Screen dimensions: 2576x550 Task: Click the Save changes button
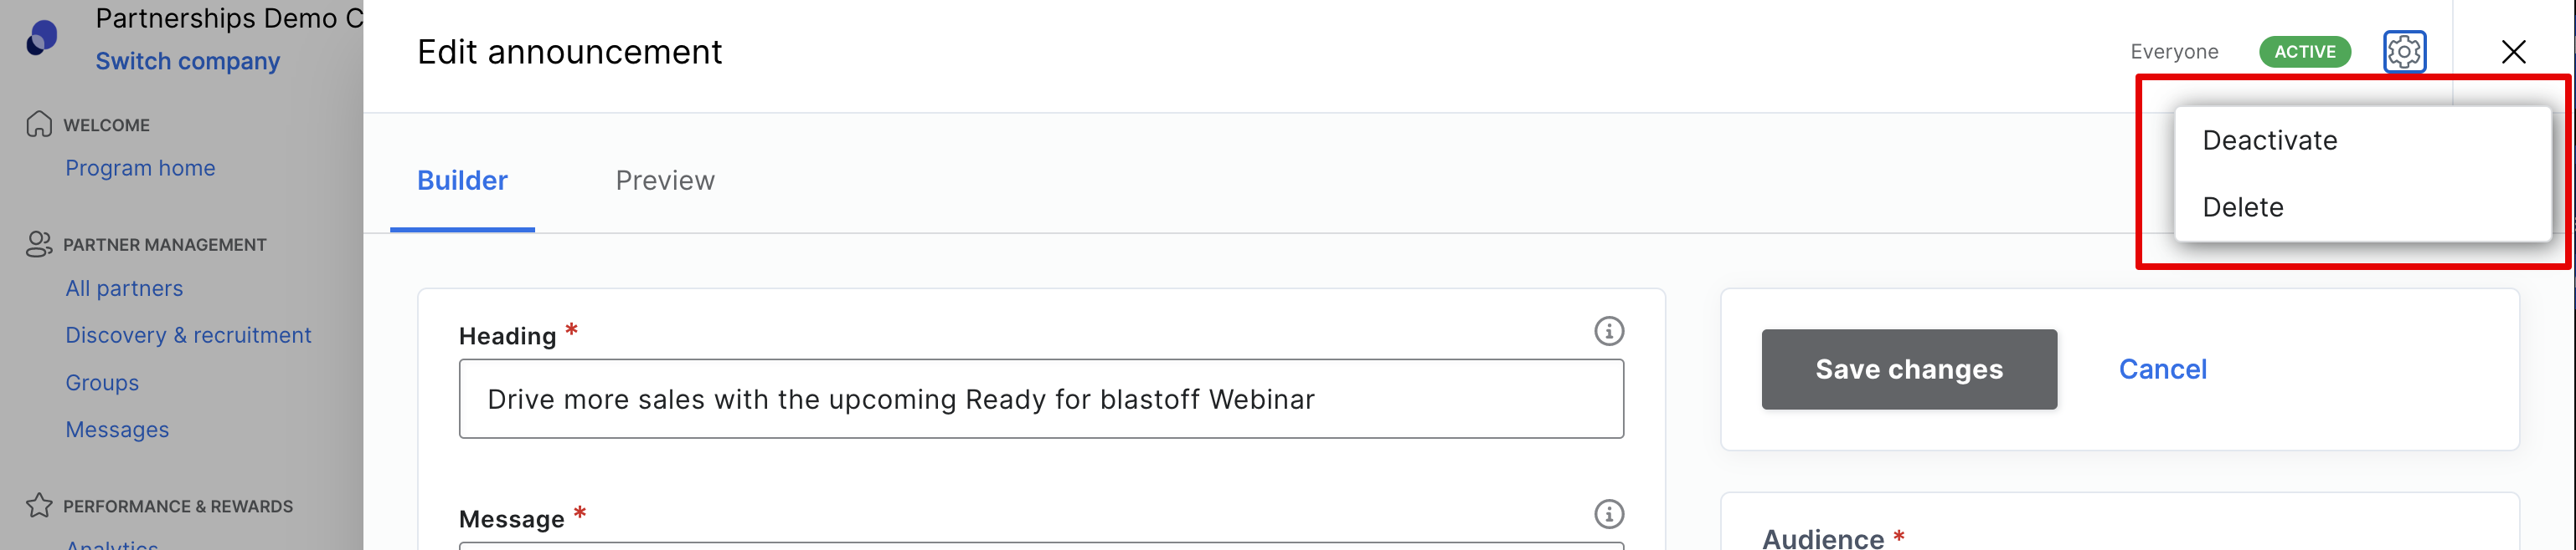tap(1908, 369)
